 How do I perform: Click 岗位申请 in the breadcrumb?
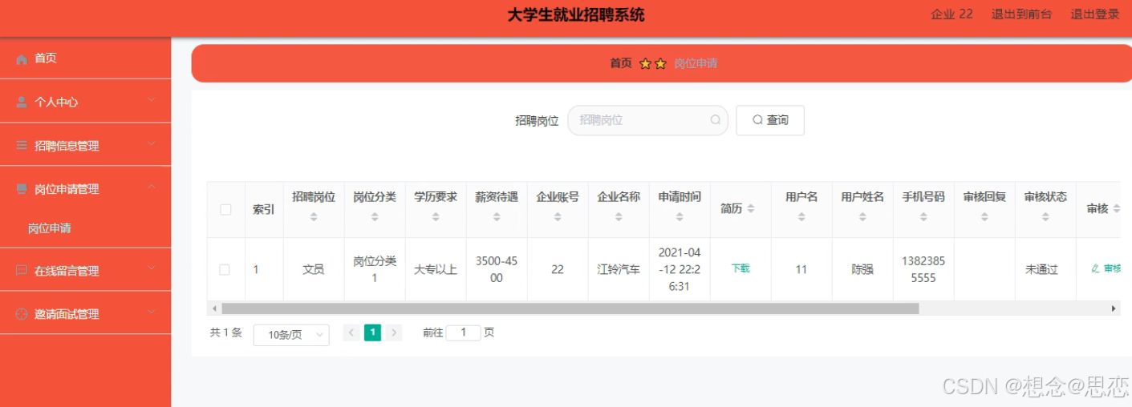[x=696, y=63]
